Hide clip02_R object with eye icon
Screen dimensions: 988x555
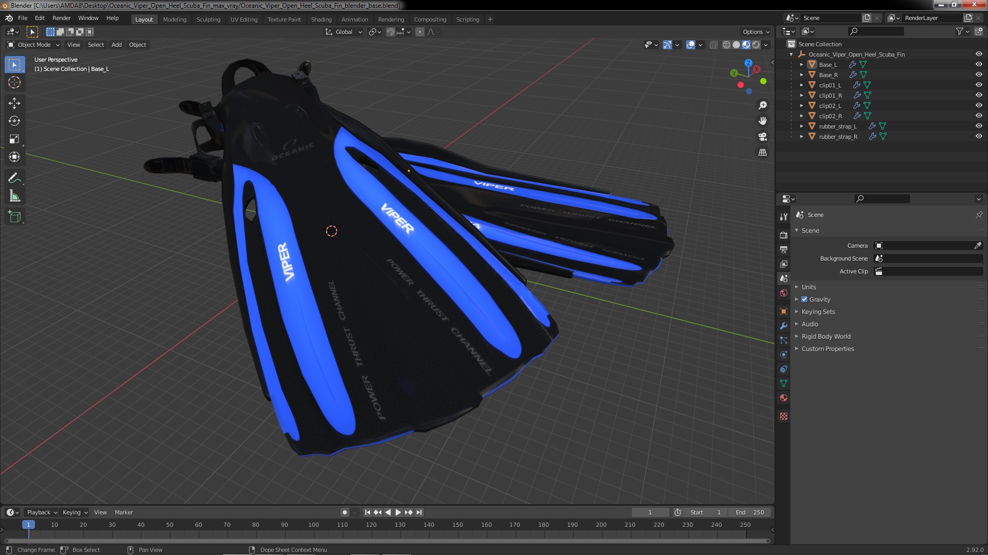[979, 116]
